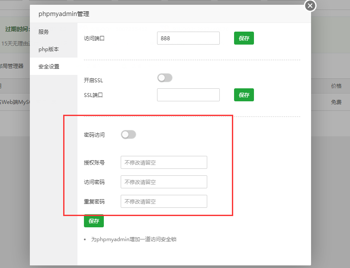Click the 重复密码 label
The height and width of the screenshot is (268, 350).
tap(94, 202)
